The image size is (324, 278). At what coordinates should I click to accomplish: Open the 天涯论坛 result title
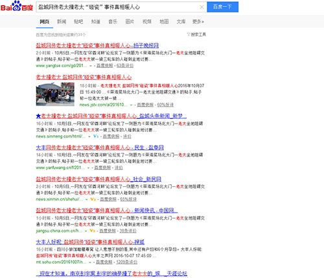coord(111,273)
